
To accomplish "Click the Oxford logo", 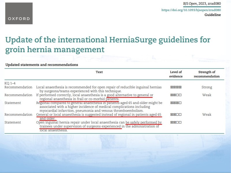I will [19, 13].
